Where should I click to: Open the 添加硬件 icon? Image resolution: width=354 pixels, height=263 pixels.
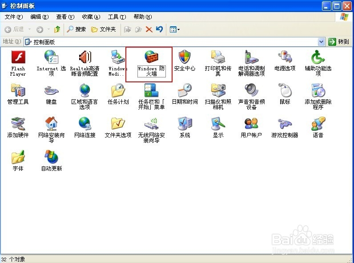click(x=18, y=124)
